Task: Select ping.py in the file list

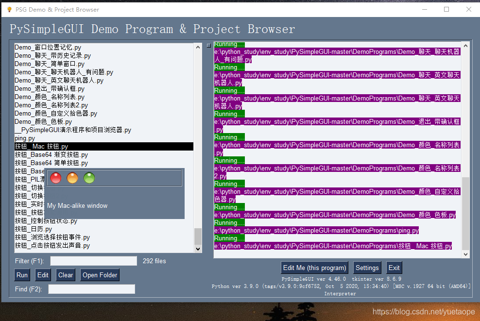Action: pyautogui.click(x=104, y=138)
